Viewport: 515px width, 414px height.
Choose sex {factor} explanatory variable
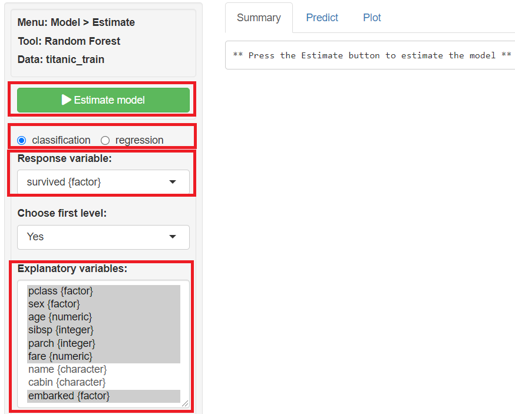click(54, 304)
